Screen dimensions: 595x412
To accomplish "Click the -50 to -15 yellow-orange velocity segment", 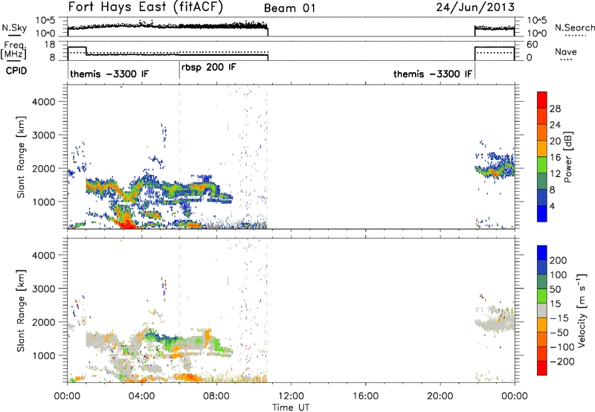I will click(x=542, y=325).
